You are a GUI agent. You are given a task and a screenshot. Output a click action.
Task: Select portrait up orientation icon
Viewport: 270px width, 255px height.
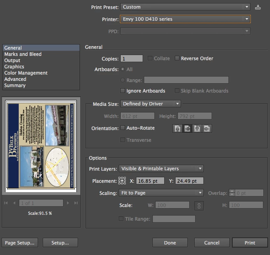point(178,128)
